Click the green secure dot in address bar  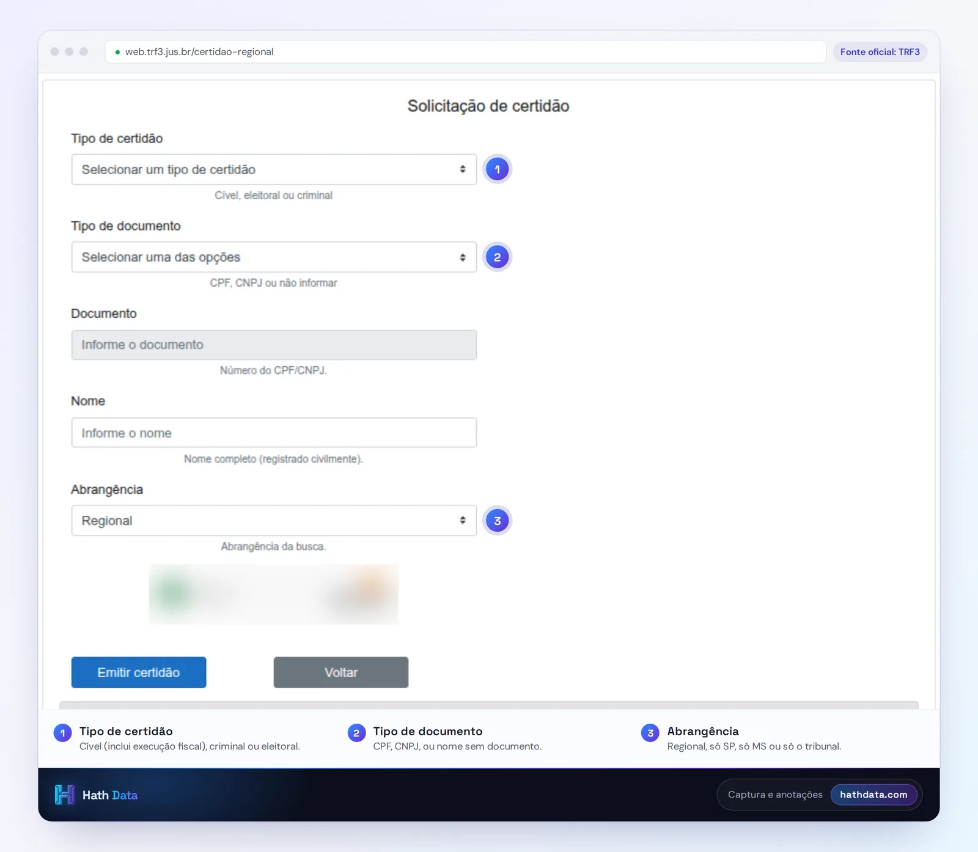(x=117, y=52)
